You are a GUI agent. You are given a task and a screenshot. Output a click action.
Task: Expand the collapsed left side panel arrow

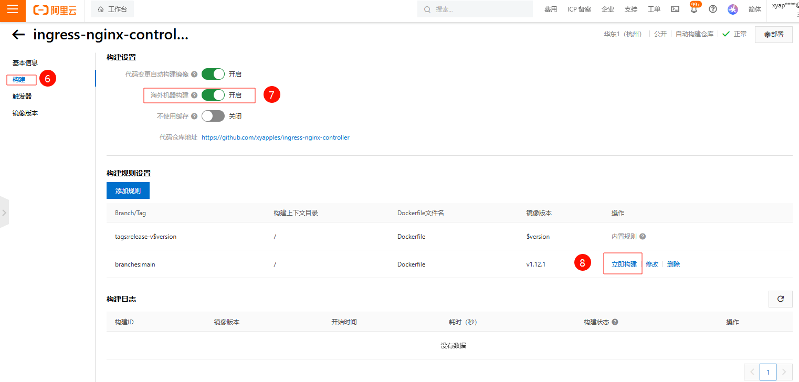click(4, 213)
